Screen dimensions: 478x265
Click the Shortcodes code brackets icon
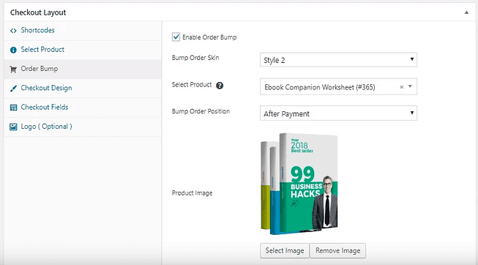13,31
